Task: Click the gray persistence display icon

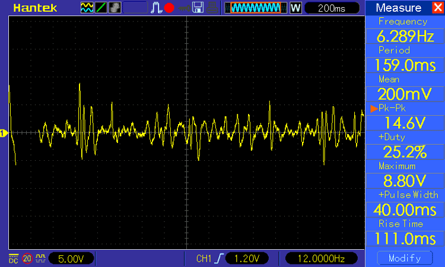Action: click(115, 8)
